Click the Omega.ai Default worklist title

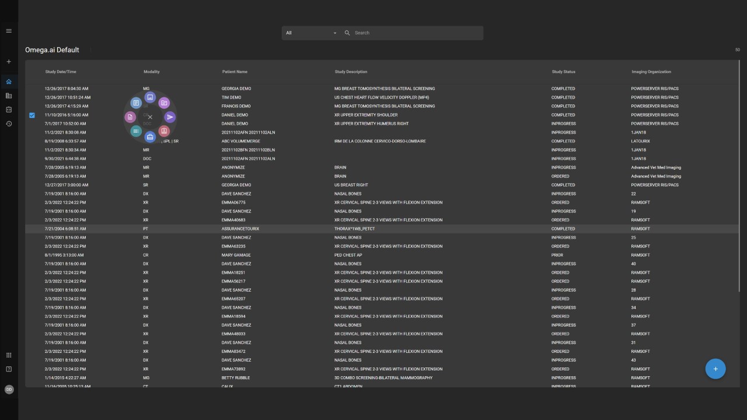coord(52,50)
